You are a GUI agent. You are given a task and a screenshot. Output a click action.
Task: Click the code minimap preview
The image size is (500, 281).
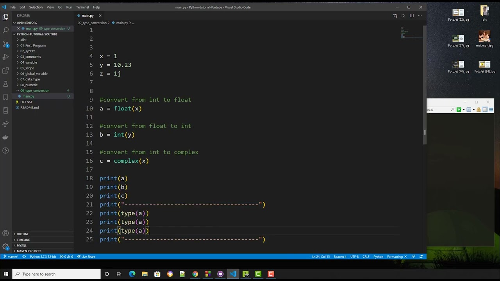(x=412, y=33)
